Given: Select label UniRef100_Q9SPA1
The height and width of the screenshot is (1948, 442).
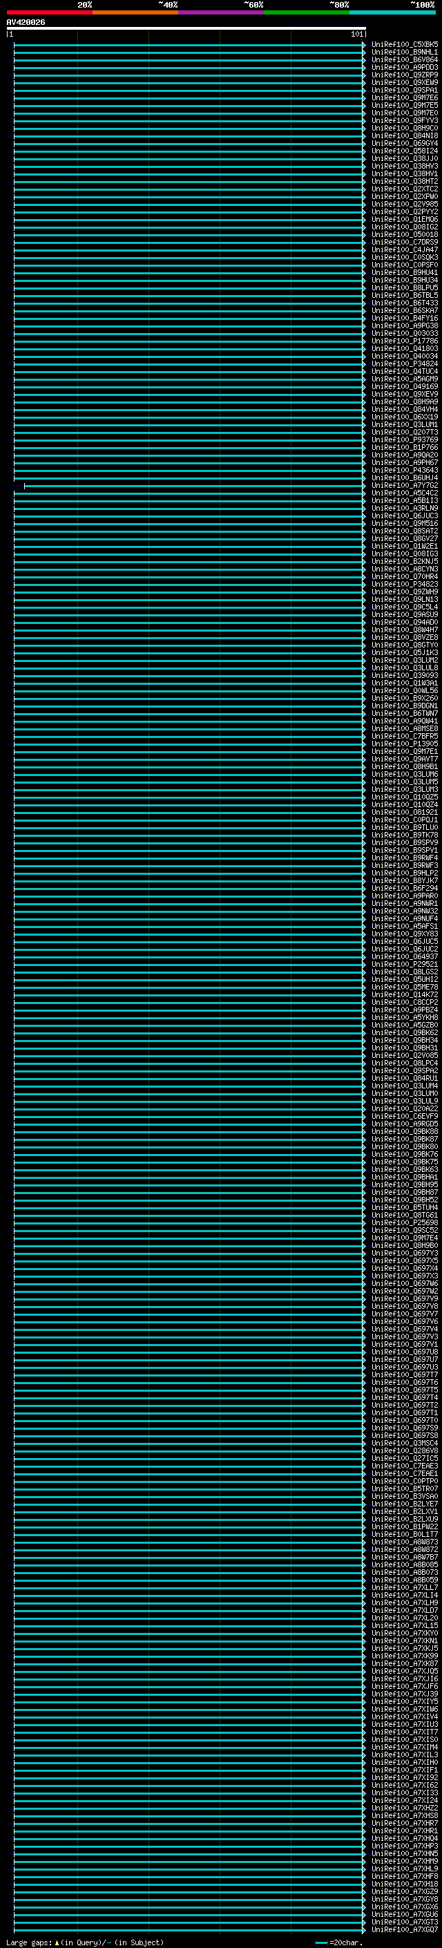Looking at the screenshot, I should (x=405, y=90).
